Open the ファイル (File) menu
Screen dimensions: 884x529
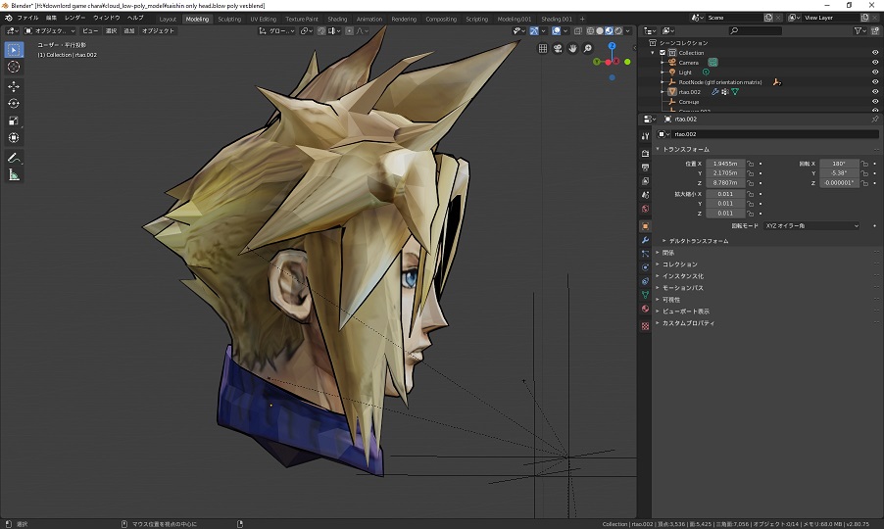pos(27,18)
